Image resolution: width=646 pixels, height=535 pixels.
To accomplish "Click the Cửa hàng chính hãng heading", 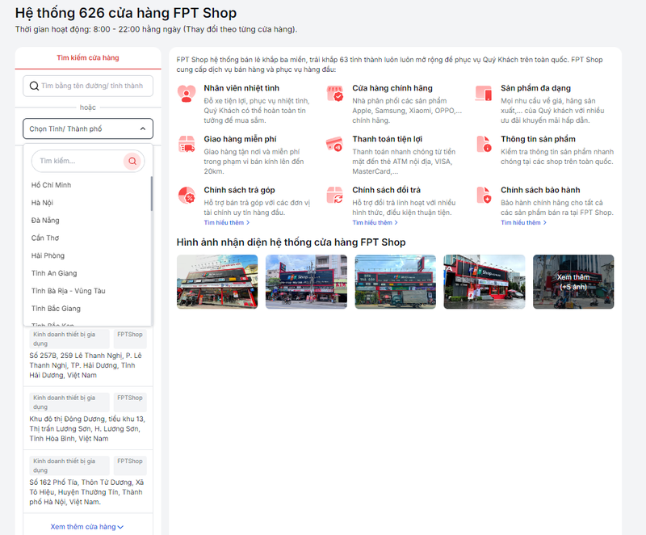I will point(392,88).
